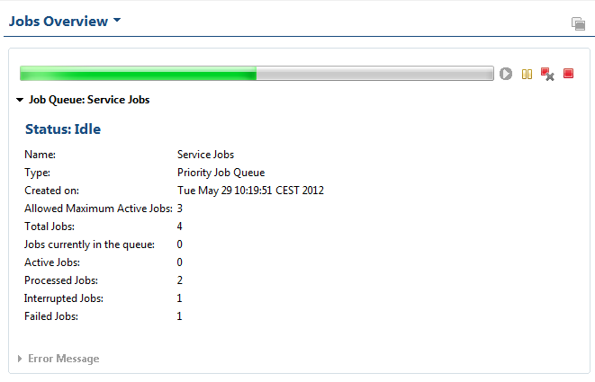595x382 pixels.
Task: Click the Total Jobs label
Action: pyautogui.click(x=50, y=227)
